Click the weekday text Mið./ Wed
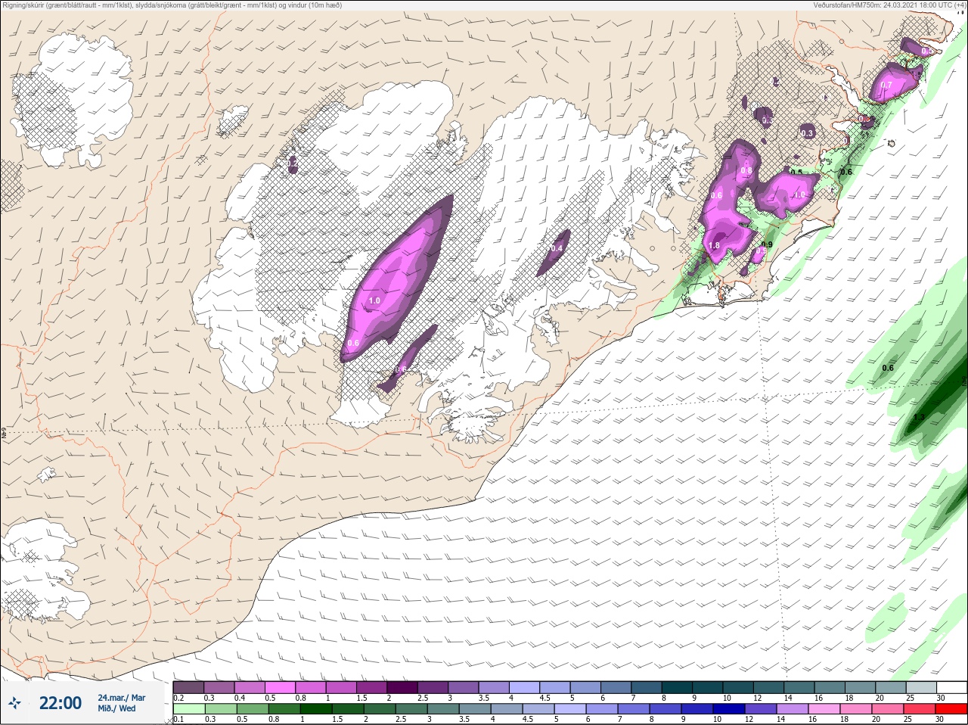The width and height of the screenshot is (968, 725). tap(117, 708)
